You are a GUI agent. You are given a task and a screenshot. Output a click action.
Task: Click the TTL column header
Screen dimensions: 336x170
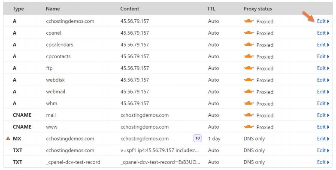pyautogui.click(x=211, y=9)
